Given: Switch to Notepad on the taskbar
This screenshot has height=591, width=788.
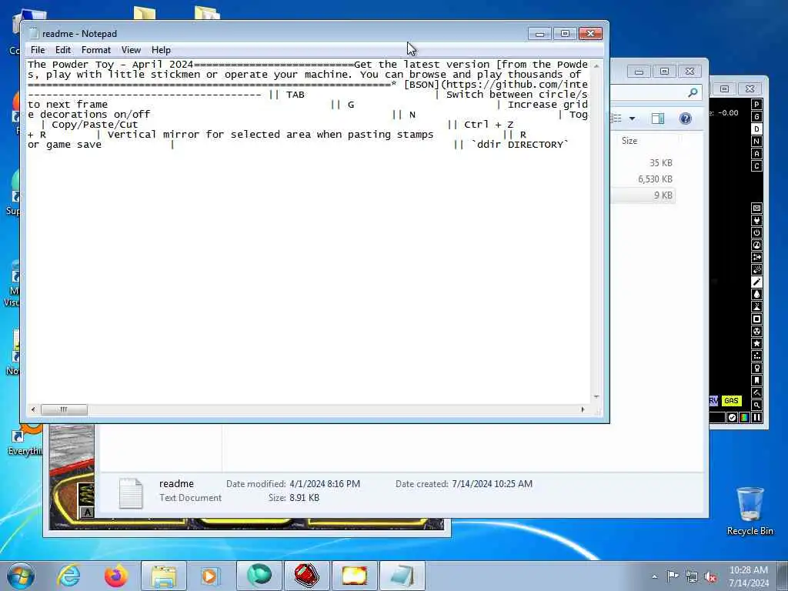Looking at the screenshot, I should [x=402, y=576].
